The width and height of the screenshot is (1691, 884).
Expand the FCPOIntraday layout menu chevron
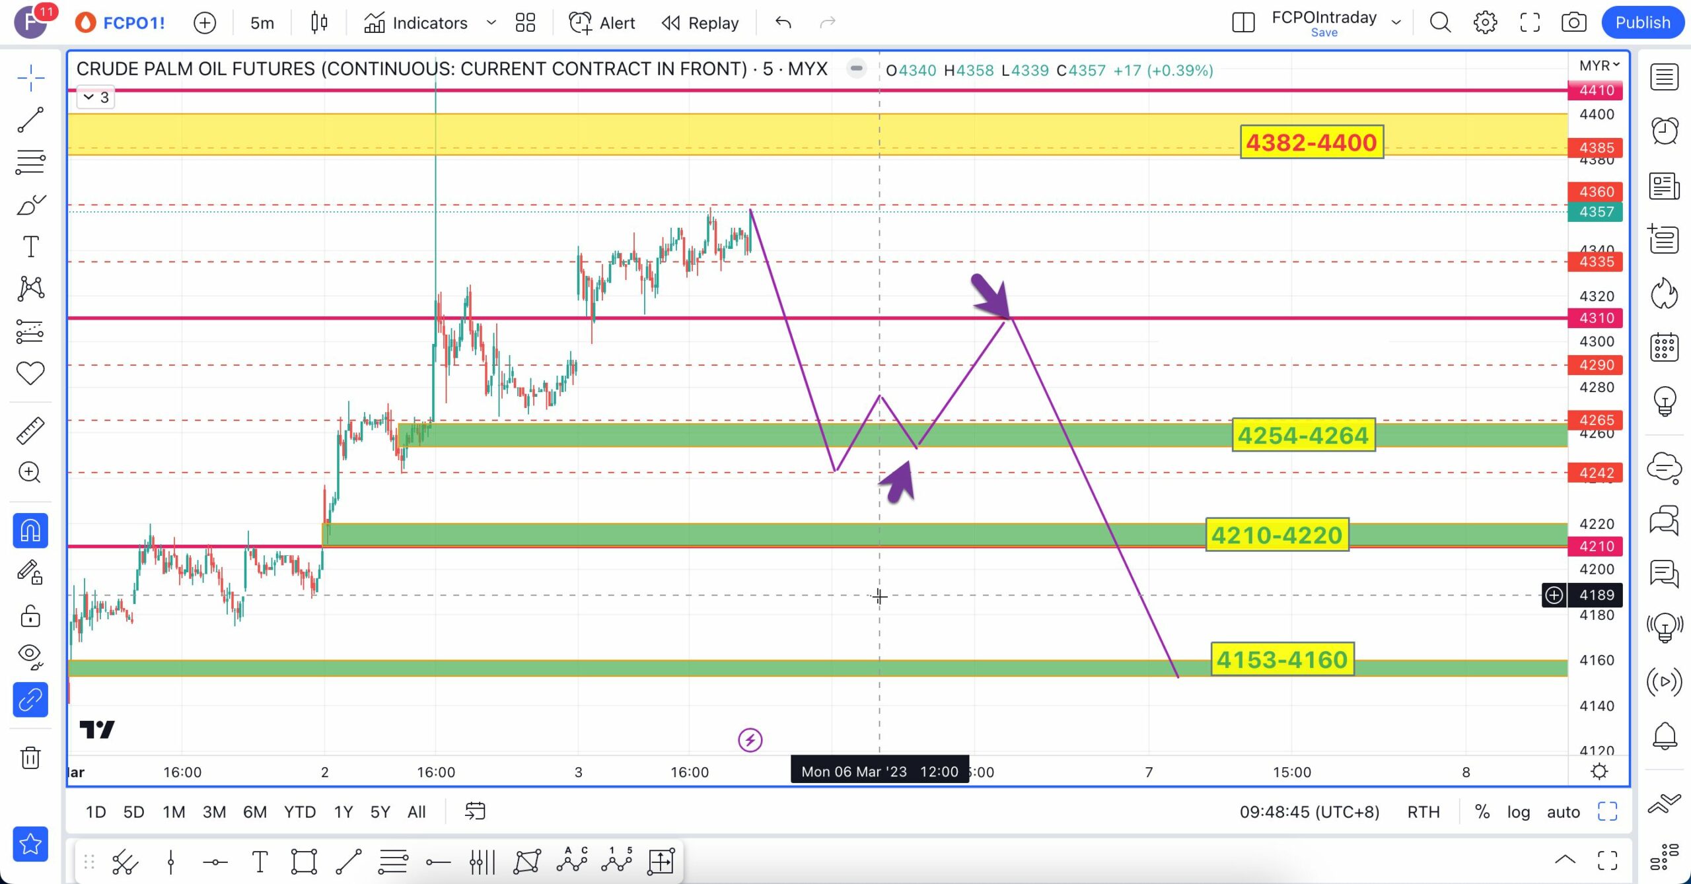1396,22
